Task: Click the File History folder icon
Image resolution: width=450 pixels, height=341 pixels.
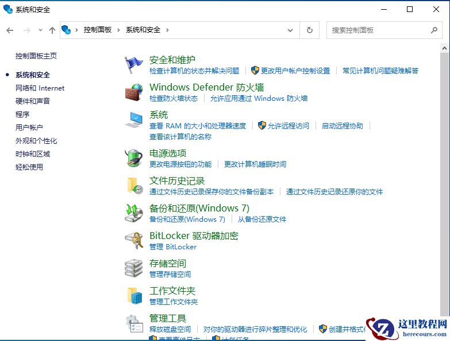Action: (134, 186)
